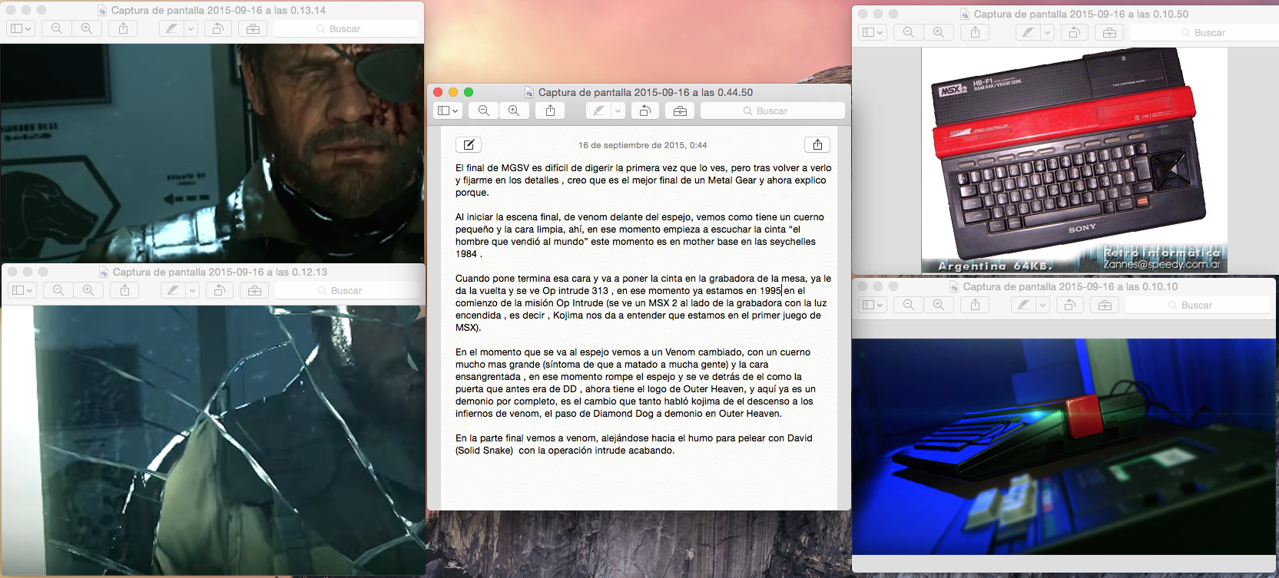Viewport: 1279px width, 578px height.
Task: Rotate image in the 0.12.13 window
Action: (220, 290)
